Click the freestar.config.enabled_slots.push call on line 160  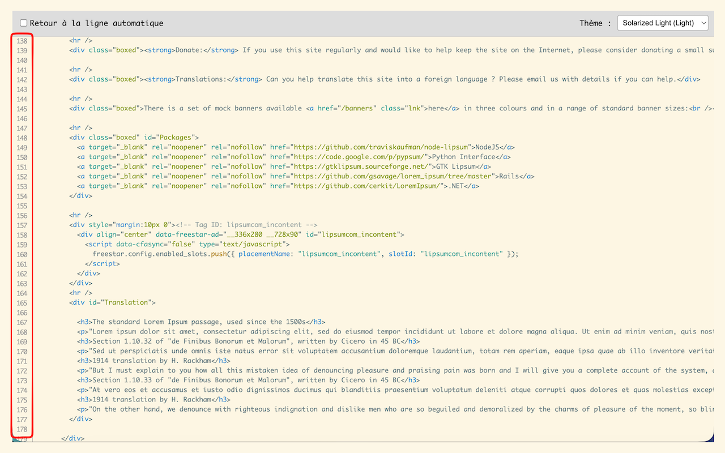tap(162, 254)
